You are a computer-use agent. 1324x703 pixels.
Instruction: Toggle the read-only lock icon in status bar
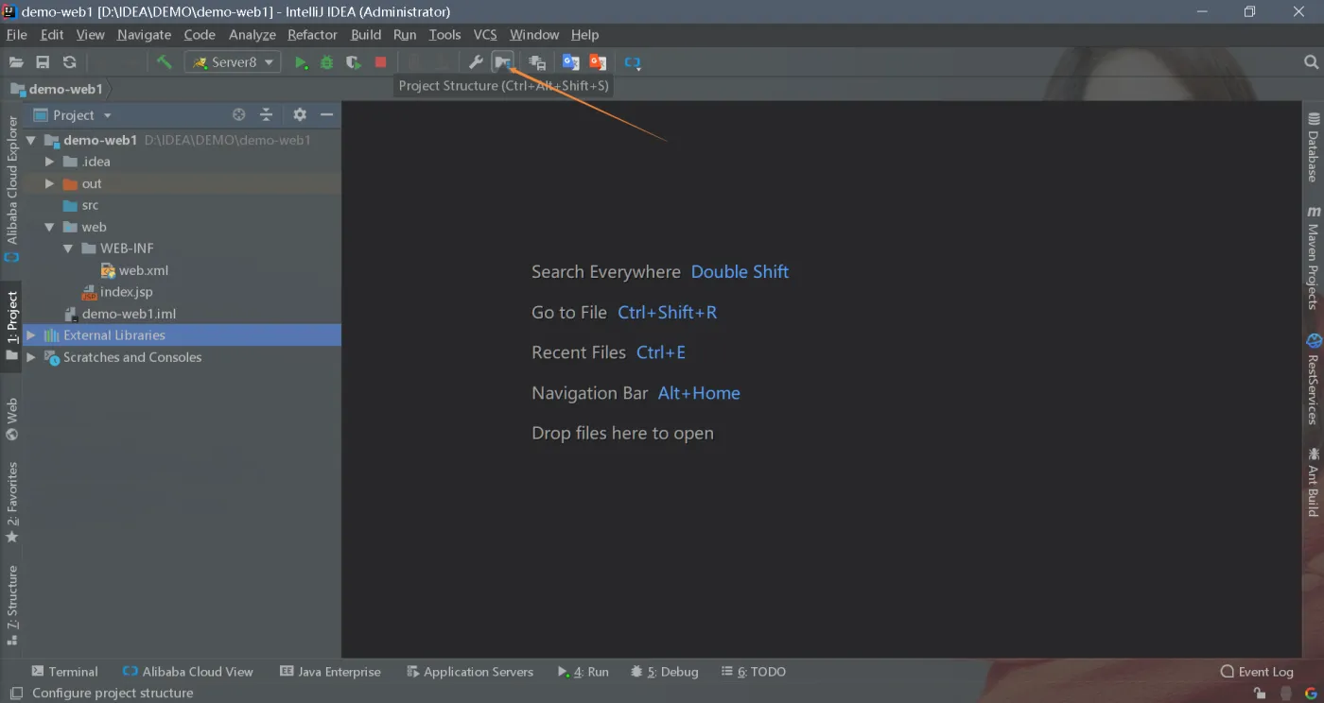click(1259, 694)
